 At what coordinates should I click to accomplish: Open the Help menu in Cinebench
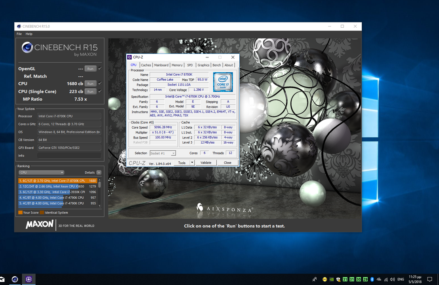pyautogui.click(x=29, y=34)
